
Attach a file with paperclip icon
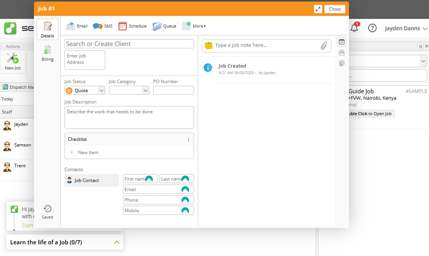(x=324, y=46)
